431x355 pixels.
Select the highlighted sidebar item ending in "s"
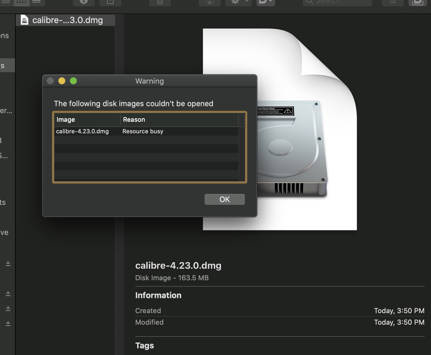6,66
